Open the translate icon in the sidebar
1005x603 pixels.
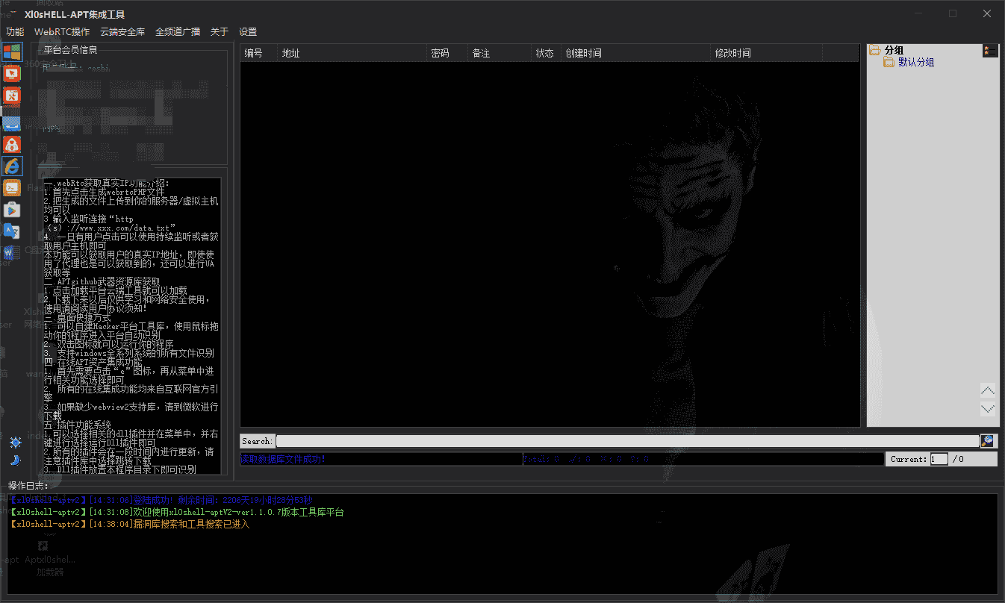tap(12, 231)
